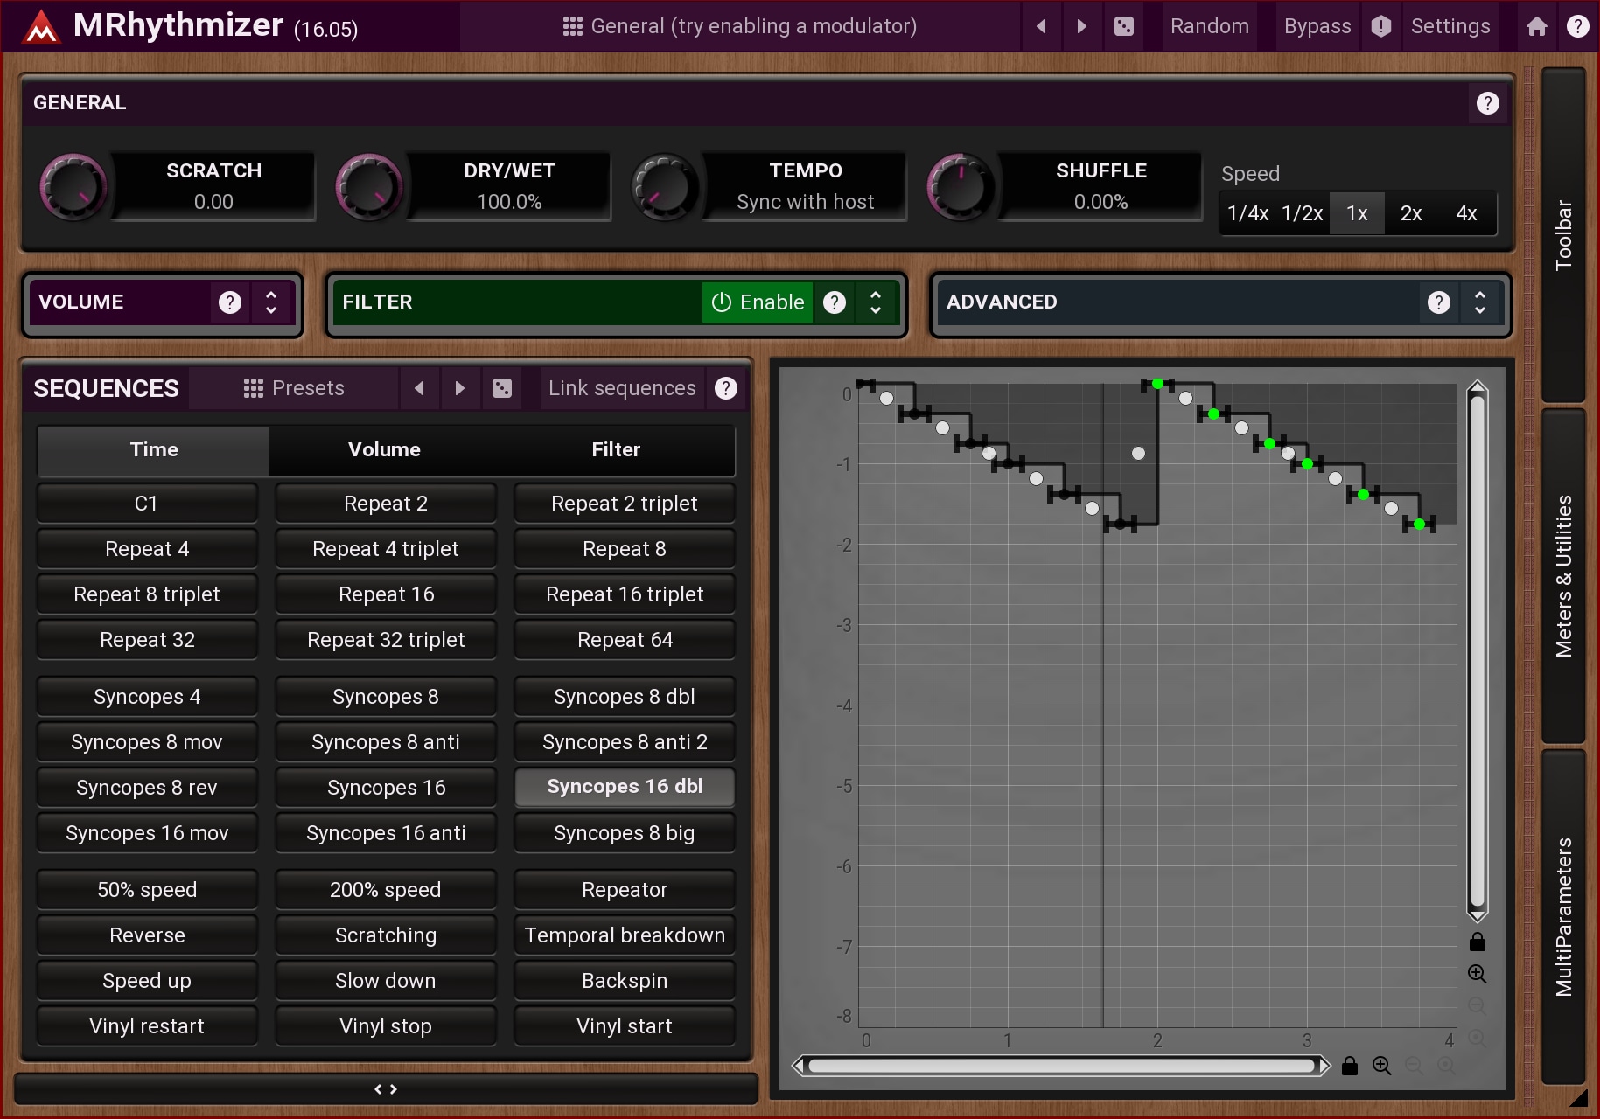Click the MeldaProduction logo icon
This screenshot has height=1119, width=1600.
[40, 28]
